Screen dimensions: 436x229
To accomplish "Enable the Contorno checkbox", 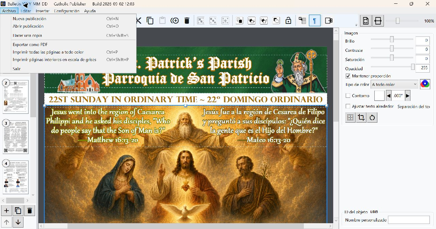I will click(x=348, y=96).
